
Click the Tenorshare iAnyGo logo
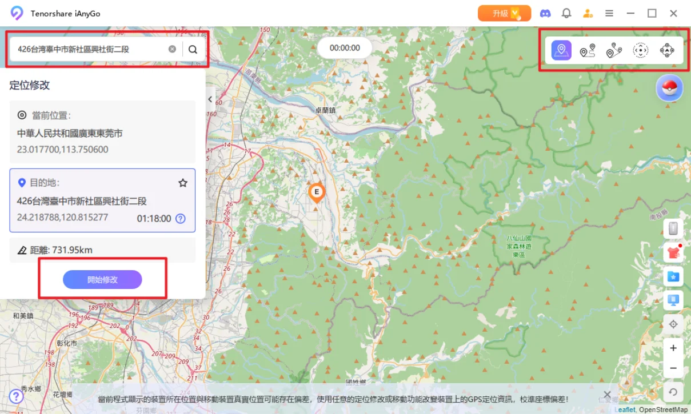[17, 13]
